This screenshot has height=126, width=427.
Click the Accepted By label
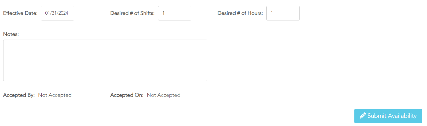pos(19,95)
